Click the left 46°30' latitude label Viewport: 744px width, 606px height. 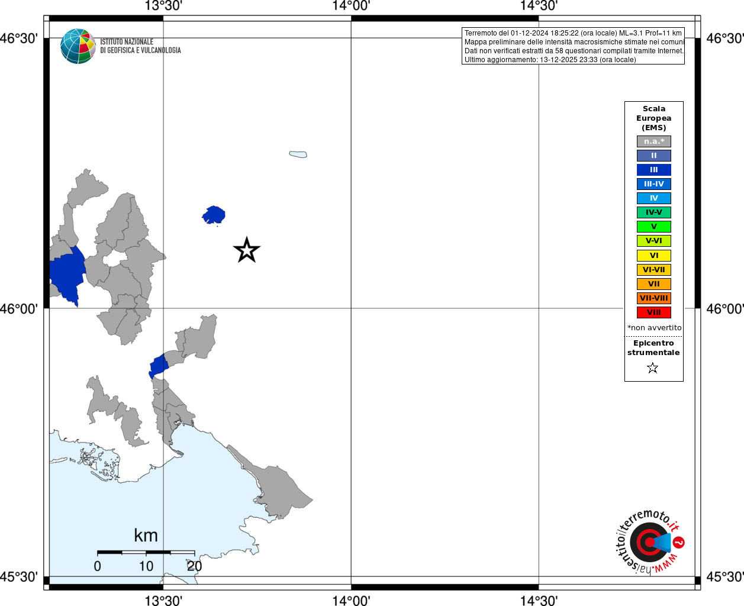point(19,38)
